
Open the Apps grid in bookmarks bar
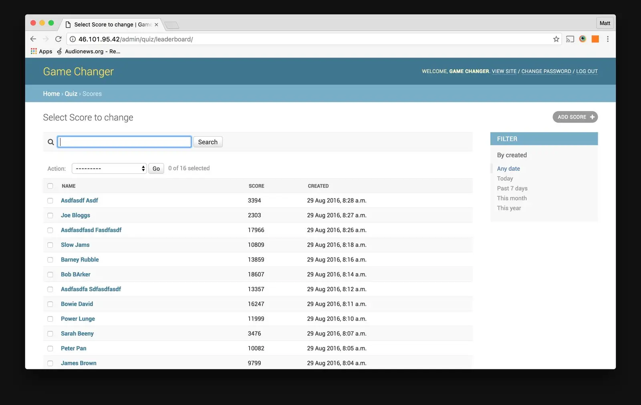click(x=42, y=51)
